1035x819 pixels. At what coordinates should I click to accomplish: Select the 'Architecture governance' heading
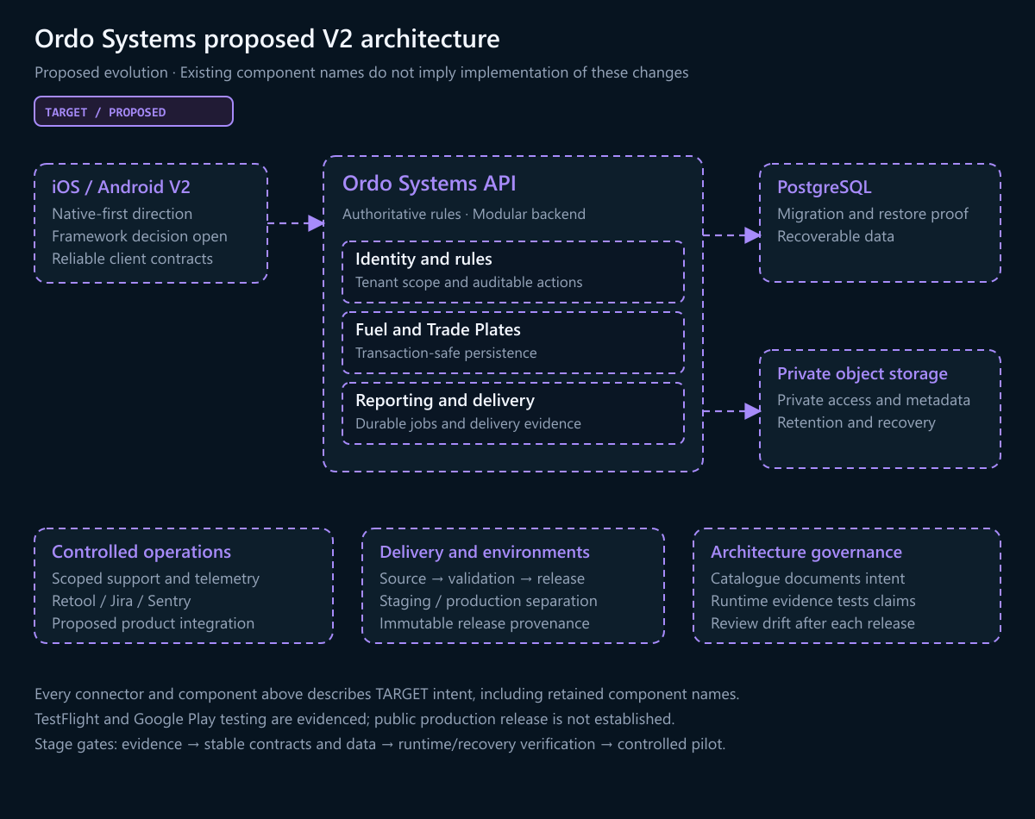point(806,552)
